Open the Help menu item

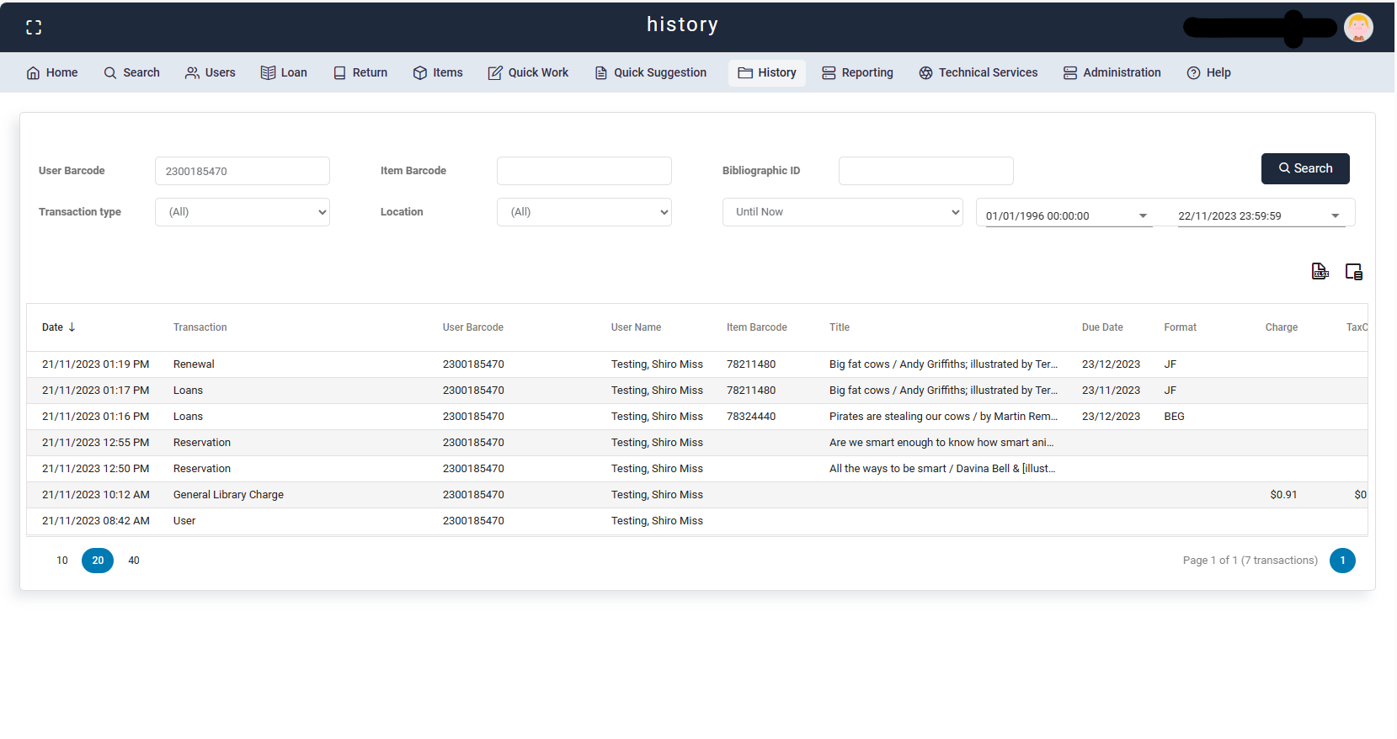pyautogui.click(x=1208, y=72)
